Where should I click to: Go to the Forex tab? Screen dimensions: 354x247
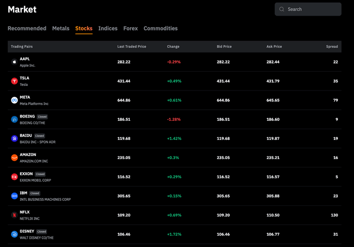click(x=130, y=29)
